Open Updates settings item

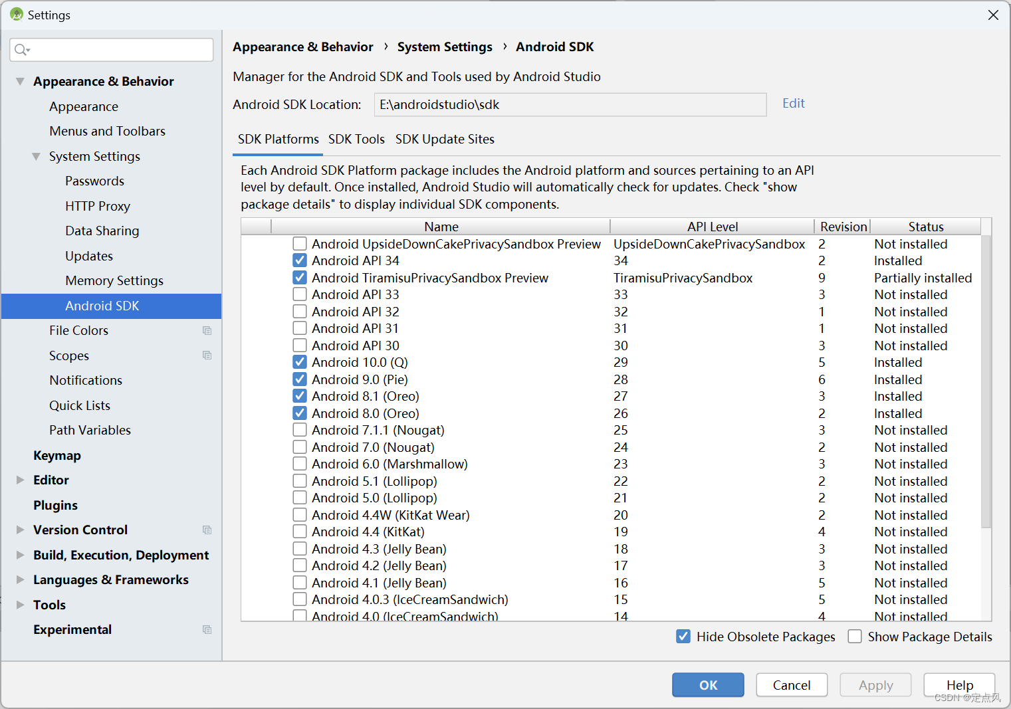coord(89,256)
